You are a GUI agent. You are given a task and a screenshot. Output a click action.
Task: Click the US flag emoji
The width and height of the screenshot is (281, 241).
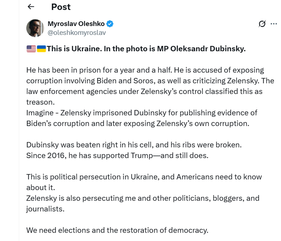(x=31, y=49)
